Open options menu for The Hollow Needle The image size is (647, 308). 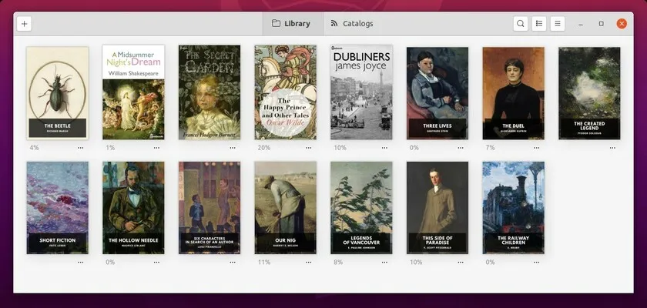(x=157, y=263)
